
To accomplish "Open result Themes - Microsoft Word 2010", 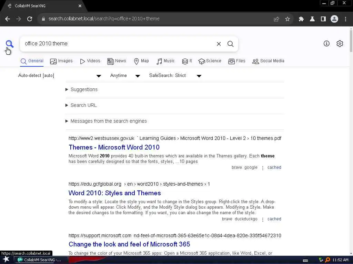I will pyautogui.click(x=114, y=147).
